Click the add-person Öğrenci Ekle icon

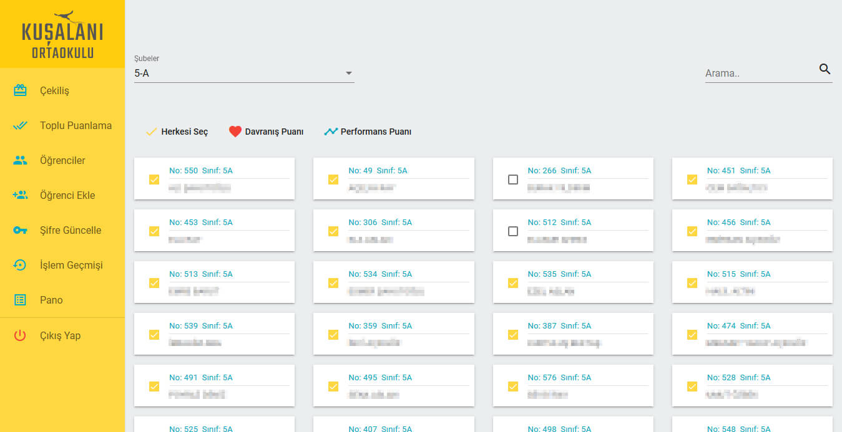[20, 195]
